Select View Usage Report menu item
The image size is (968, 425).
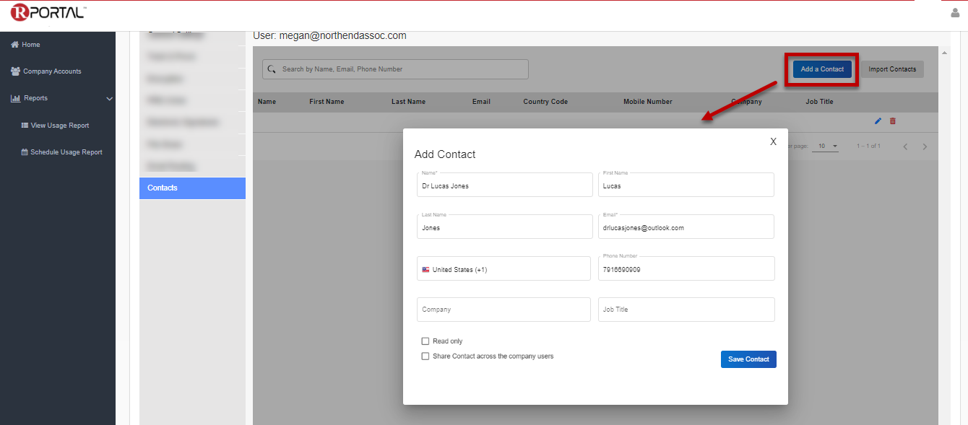point(60,126)
